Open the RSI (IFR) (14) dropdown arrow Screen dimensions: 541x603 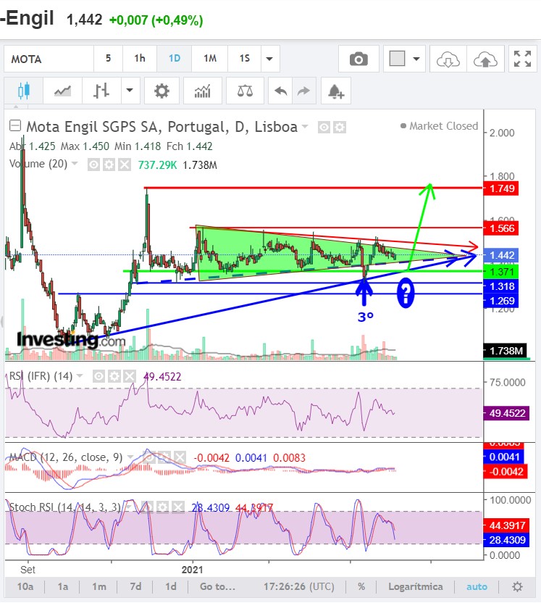tap(80, 375)
